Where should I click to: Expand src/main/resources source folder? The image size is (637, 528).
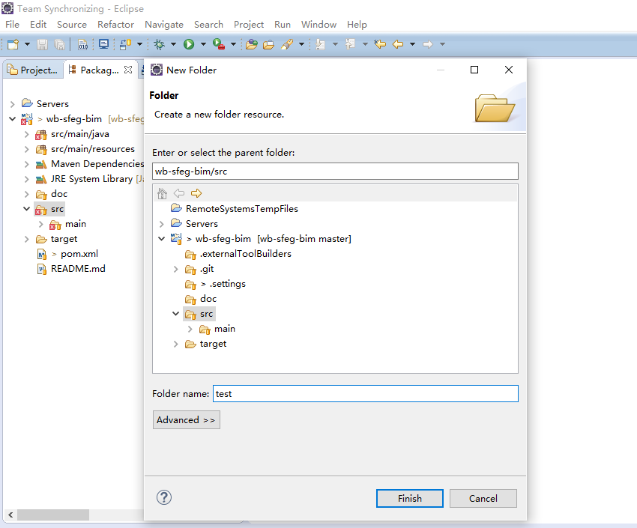[x=27, y=149]
